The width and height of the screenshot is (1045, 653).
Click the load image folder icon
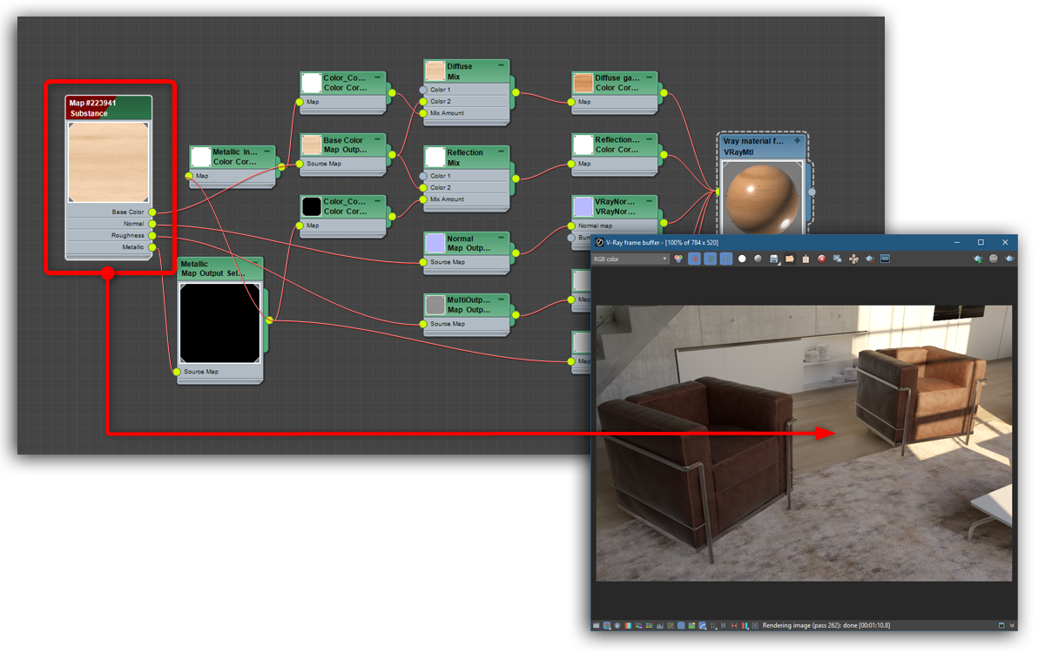click(x=789, y=259)
